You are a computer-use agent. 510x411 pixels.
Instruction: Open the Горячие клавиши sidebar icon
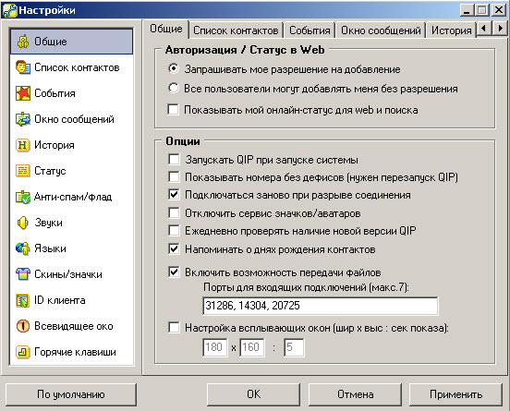[x=23, y=352]
